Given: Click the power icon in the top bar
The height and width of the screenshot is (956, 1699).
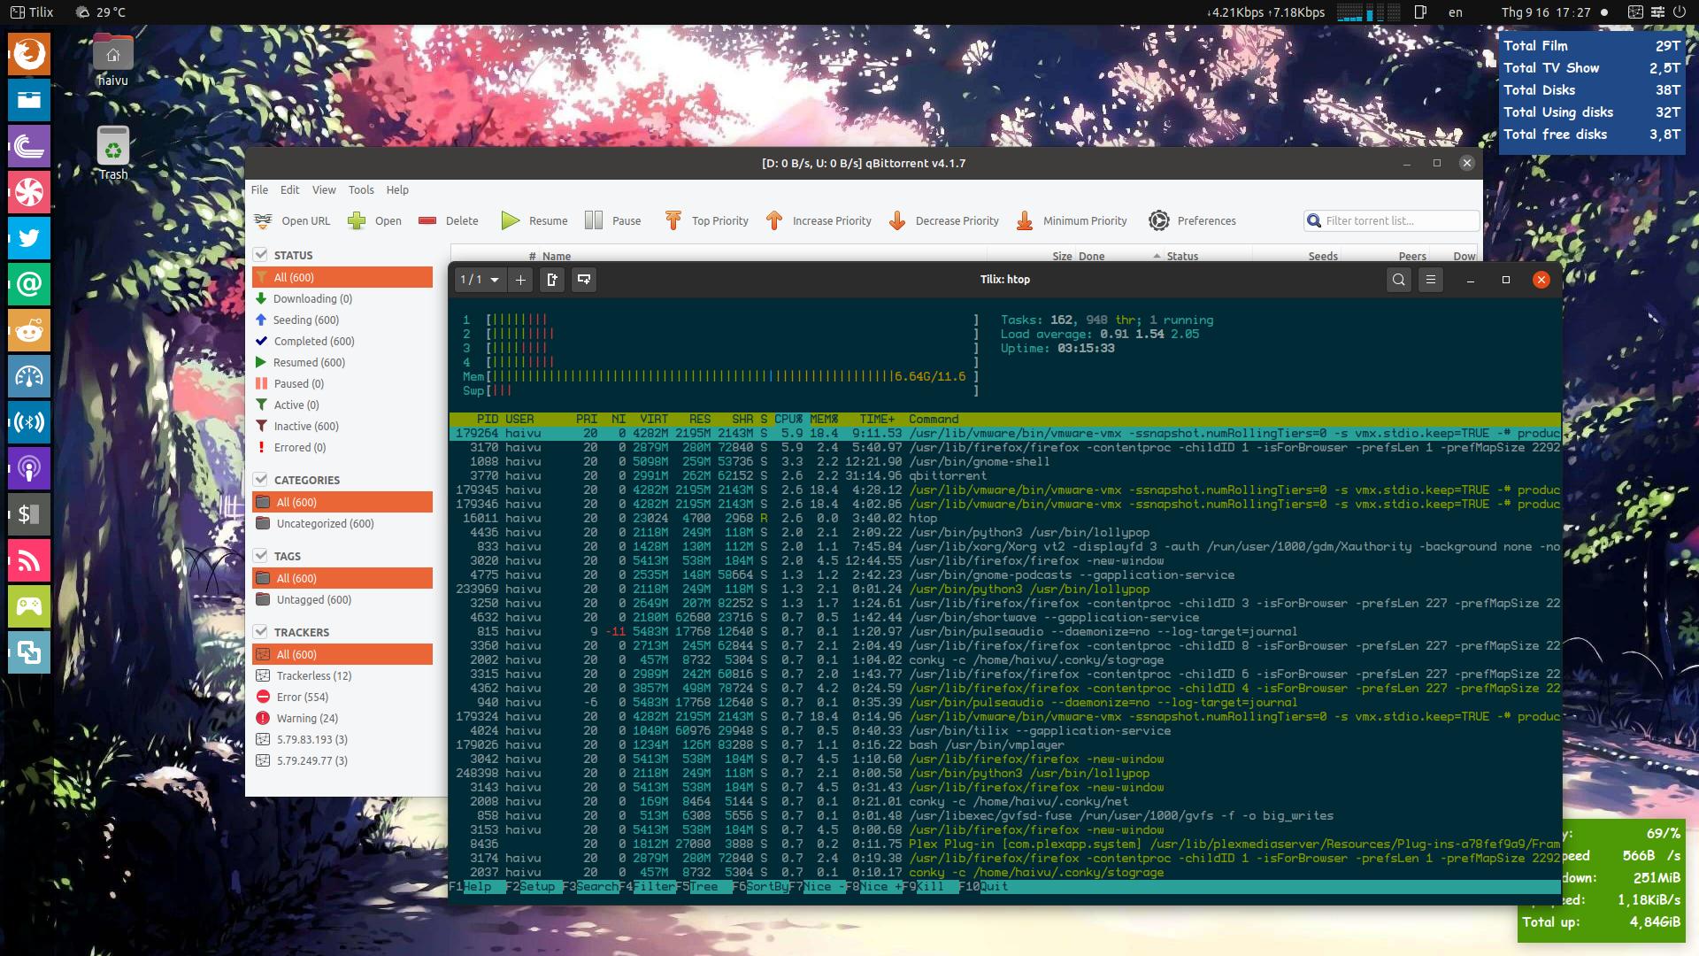Looking at the screenshot, I should coord(1679,12).
